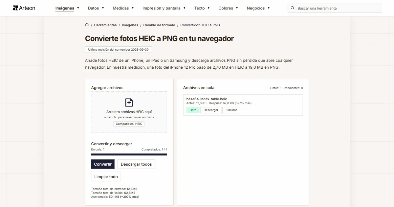394x207 pixels.
Task: Click 'Tamaño total de salida: 62,8 KB'
Action: click(x=113, y=193)
